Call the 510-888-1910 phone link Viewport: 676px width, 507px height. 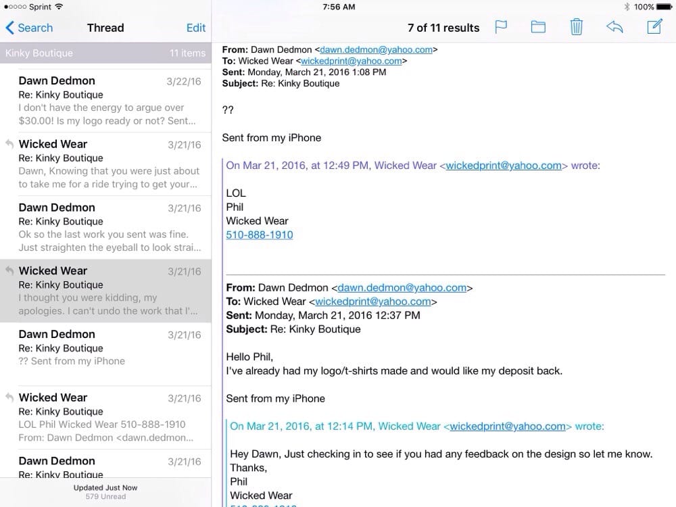260,235
